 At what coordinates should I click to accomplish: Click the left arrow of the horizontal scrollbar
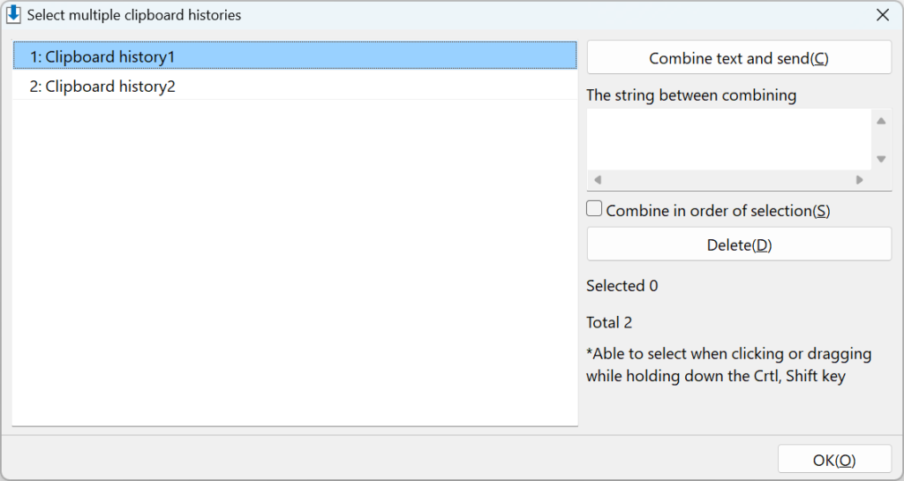click(598, 180)
